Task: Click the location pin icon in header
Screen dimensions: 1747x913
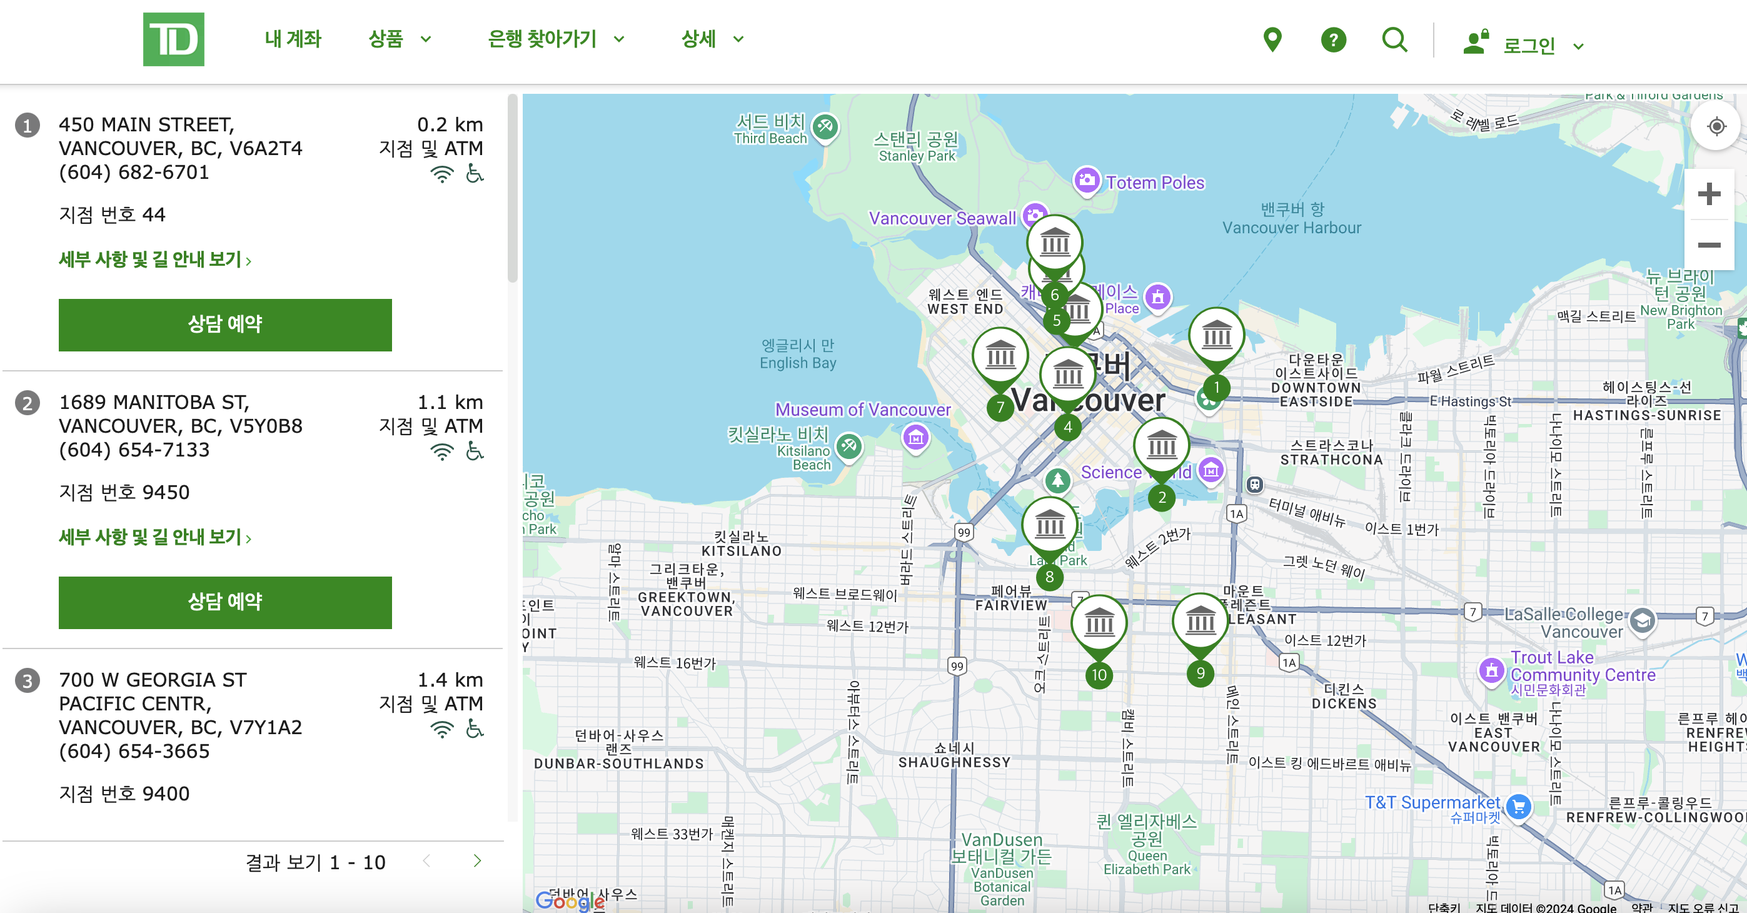Action: 1272,40
